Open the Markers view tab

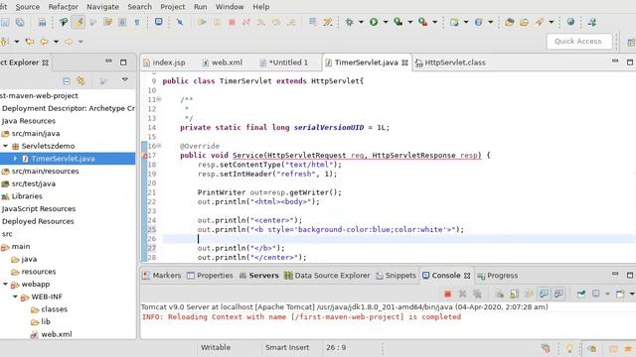pos(162,276)
